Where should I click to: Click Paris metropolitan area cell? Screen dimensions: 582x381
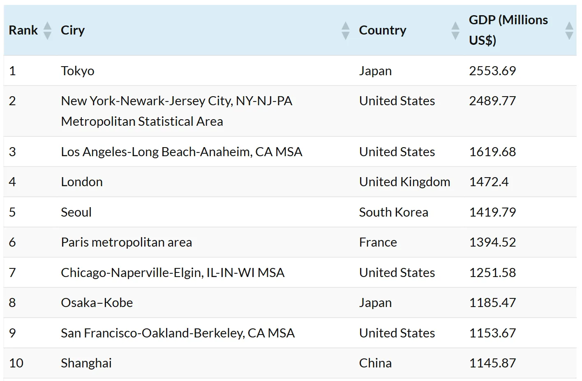[126, 242]
